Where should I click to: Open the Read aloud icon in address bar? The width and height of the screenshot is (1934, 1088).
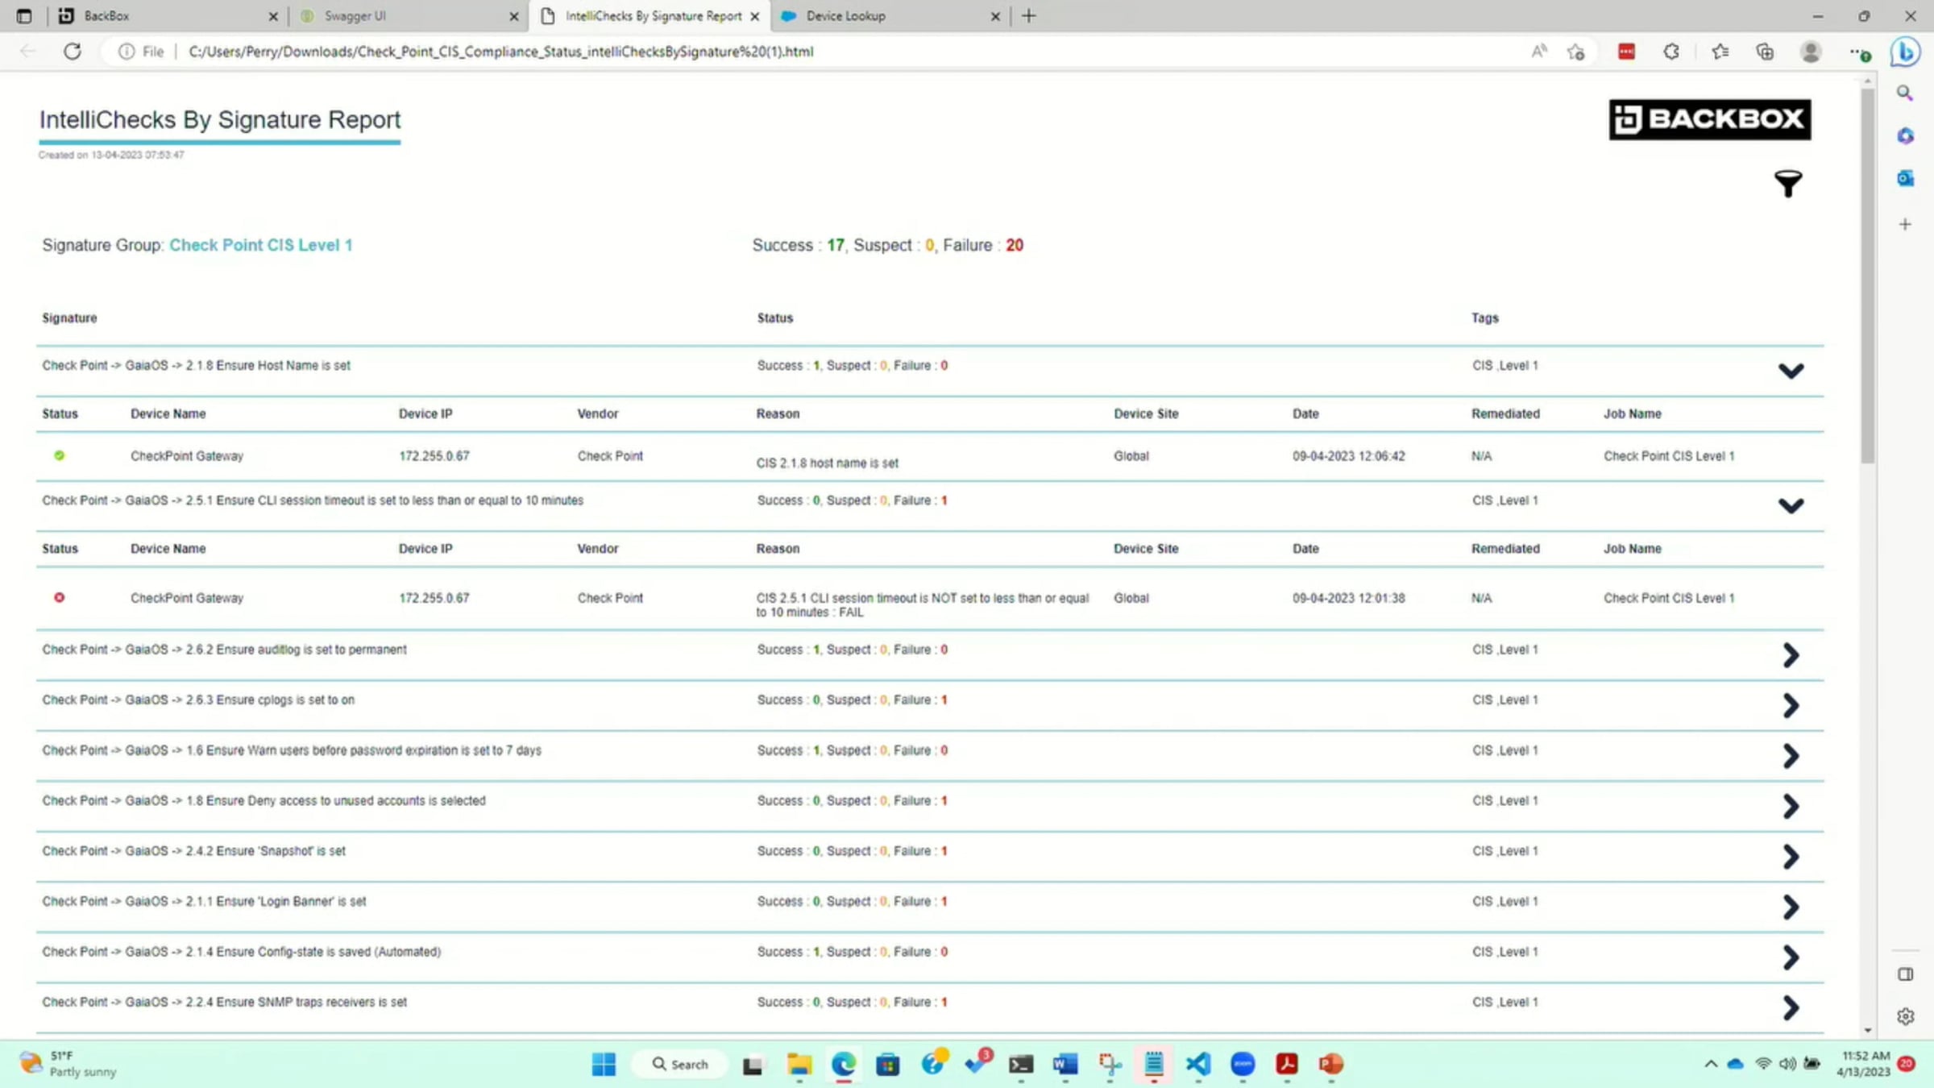pyautogui.click(x=1538, y=52)
